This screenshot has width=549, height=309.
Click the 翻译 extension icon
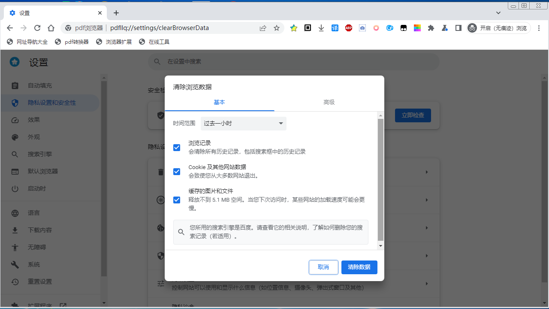pyautogui.click(x=335, y=28)
